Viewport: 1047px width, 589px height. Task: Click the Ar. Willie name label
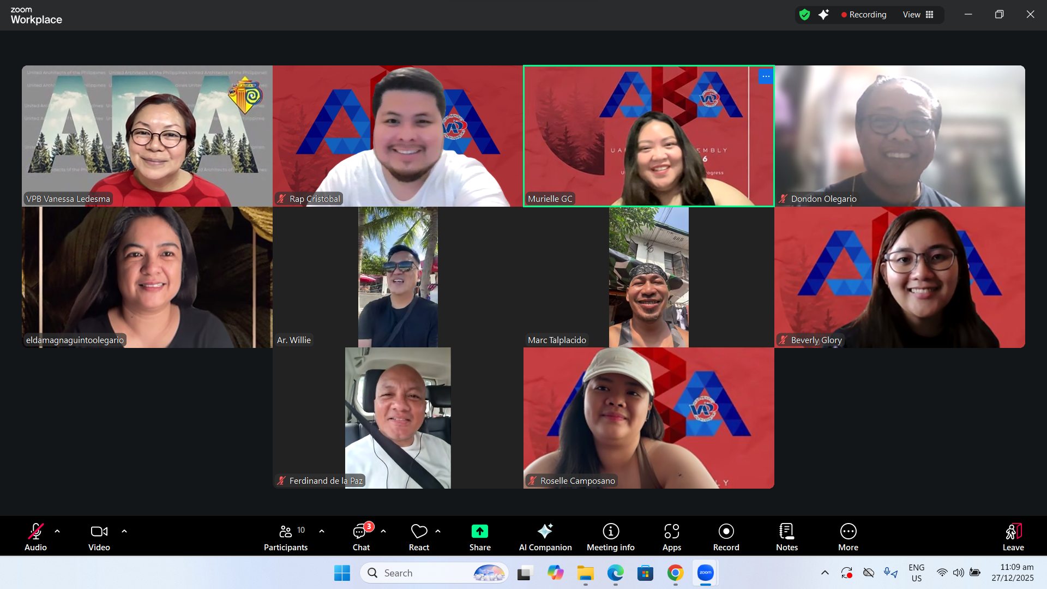294,340
